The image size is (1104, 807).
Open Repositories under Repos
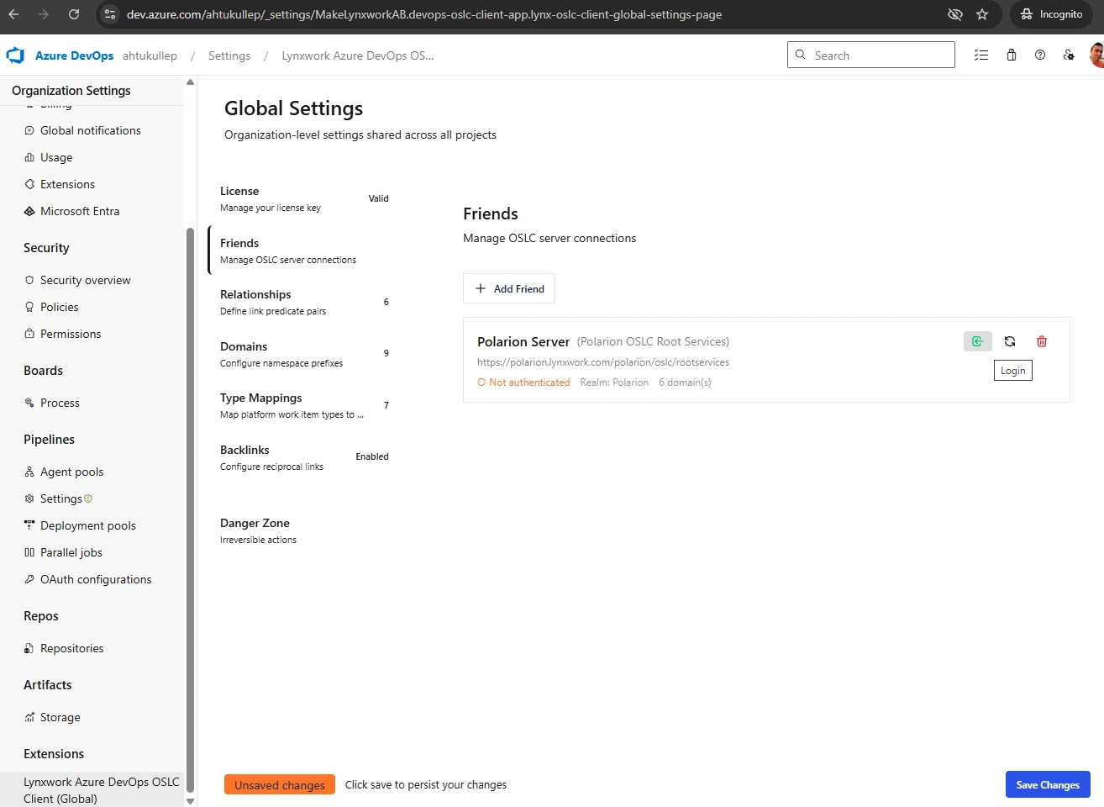71,648
